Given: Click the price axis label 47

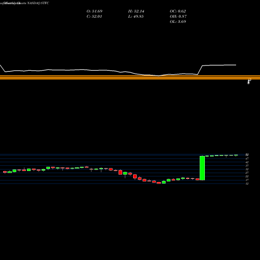Looking at the screenshot, I should pos(247,159).
